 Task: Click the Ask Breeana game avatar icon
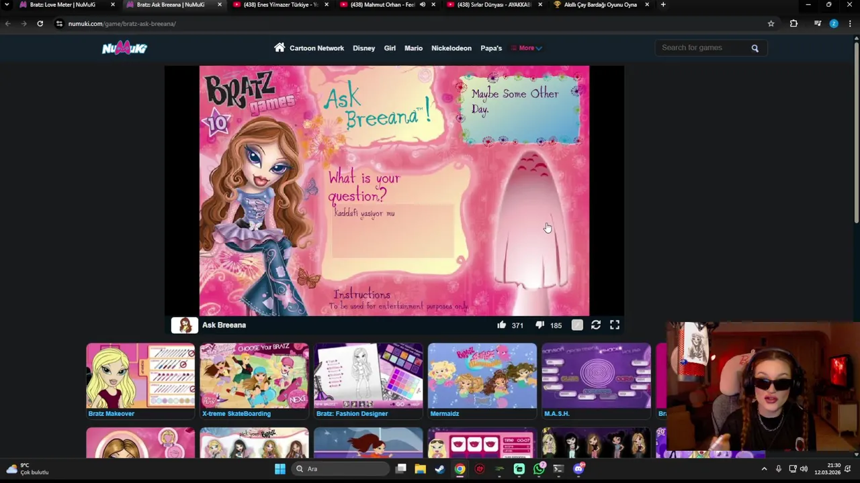point(185,325)
